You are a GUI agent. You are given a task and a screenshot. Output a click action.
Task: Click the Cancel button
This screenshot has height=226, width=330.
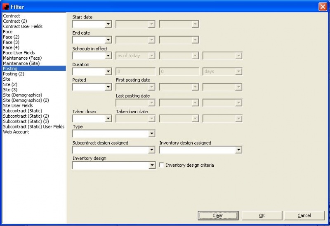pos(304,216)
